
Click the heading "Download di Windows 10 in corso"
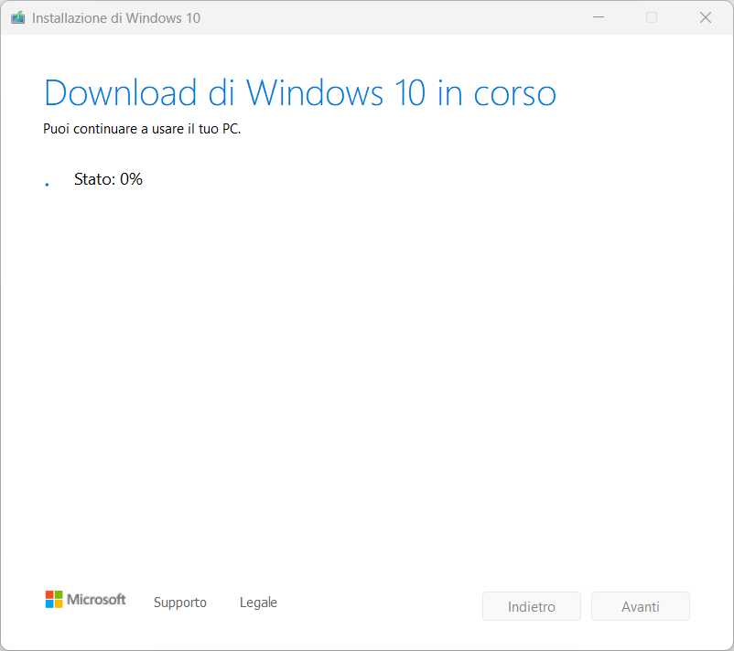(300, 92)
